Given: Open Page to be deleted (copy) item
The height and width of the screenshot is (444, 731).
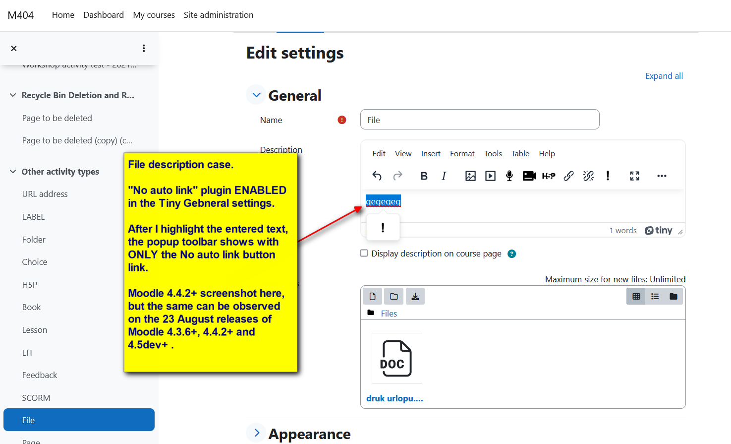Looking at the screenshot, I should tap(77, 140).
